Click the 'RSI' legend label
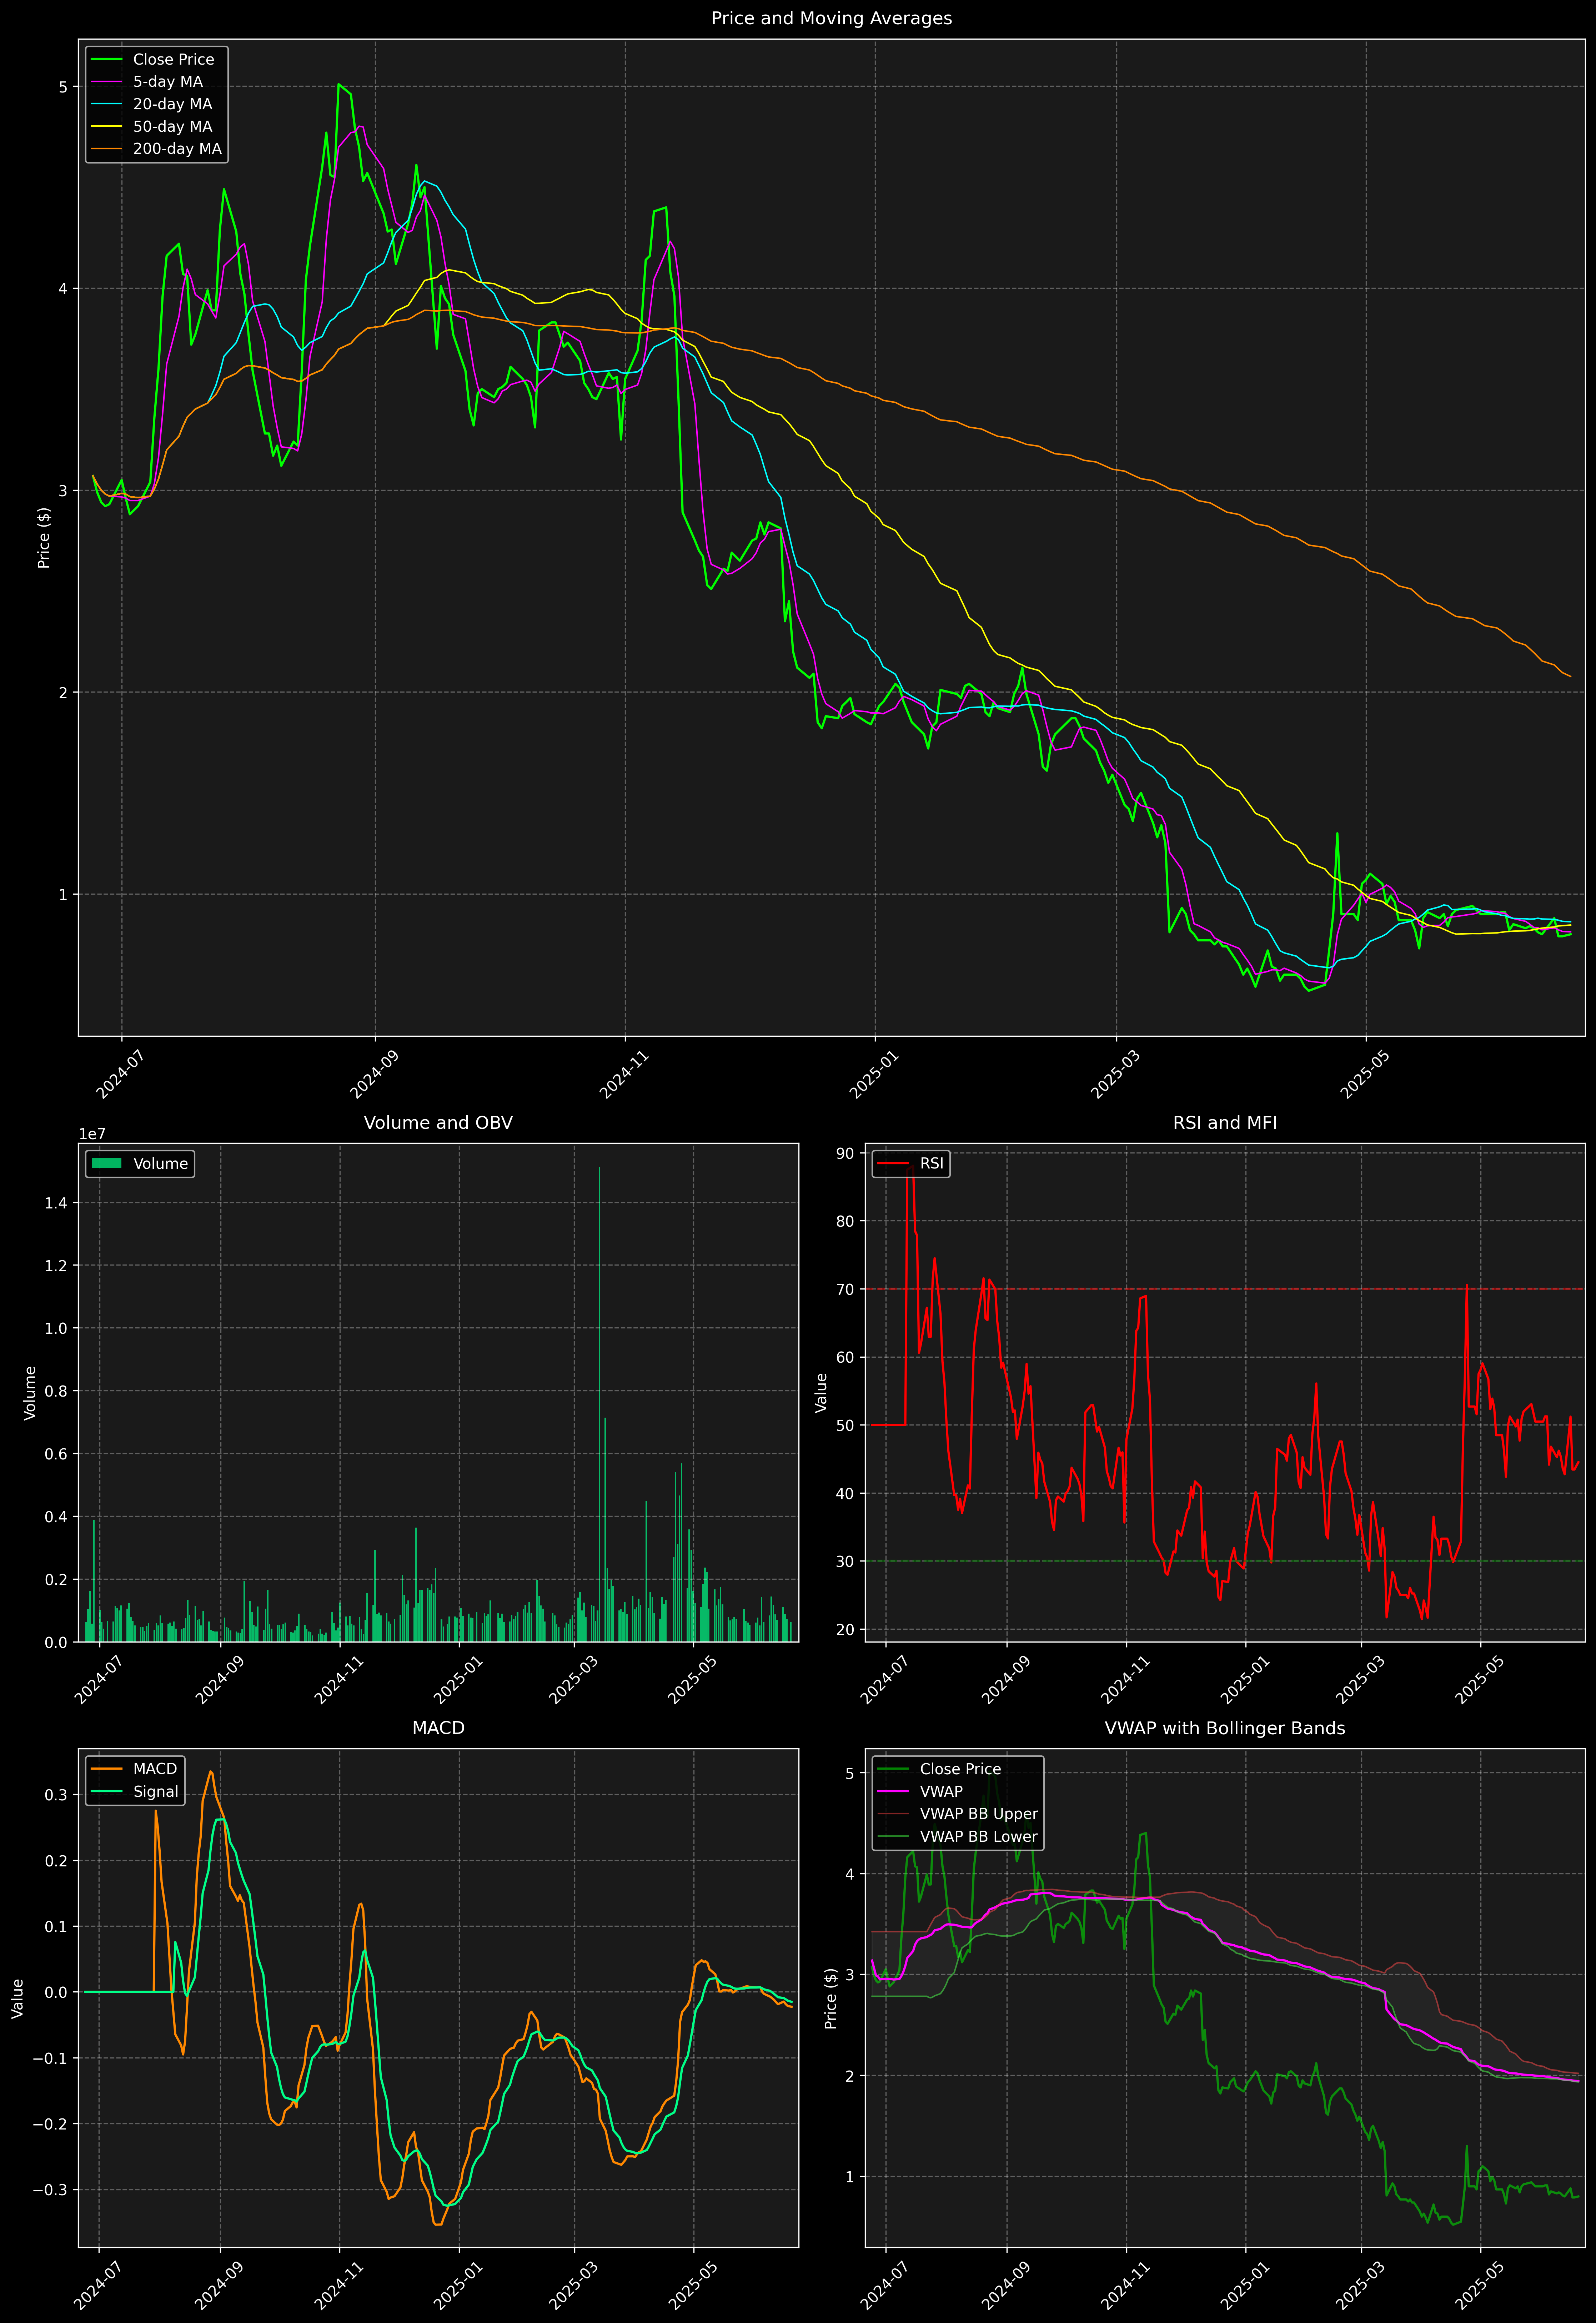1596x2323 pixels. [931, 1163]
